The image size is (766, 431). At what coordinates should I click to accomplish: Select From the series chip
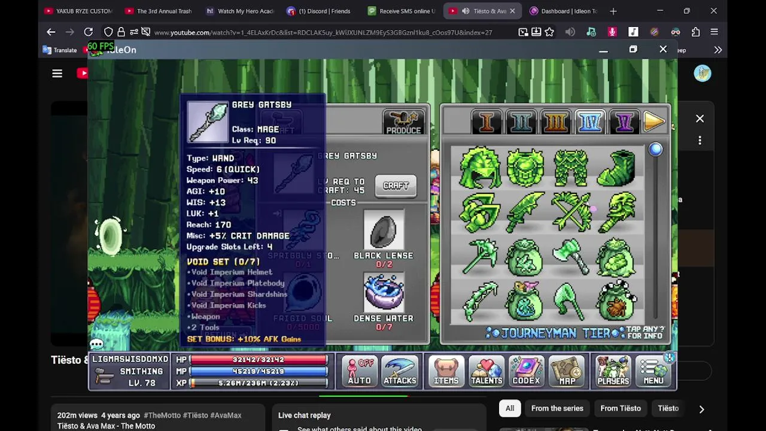click(x=557, y=408)
